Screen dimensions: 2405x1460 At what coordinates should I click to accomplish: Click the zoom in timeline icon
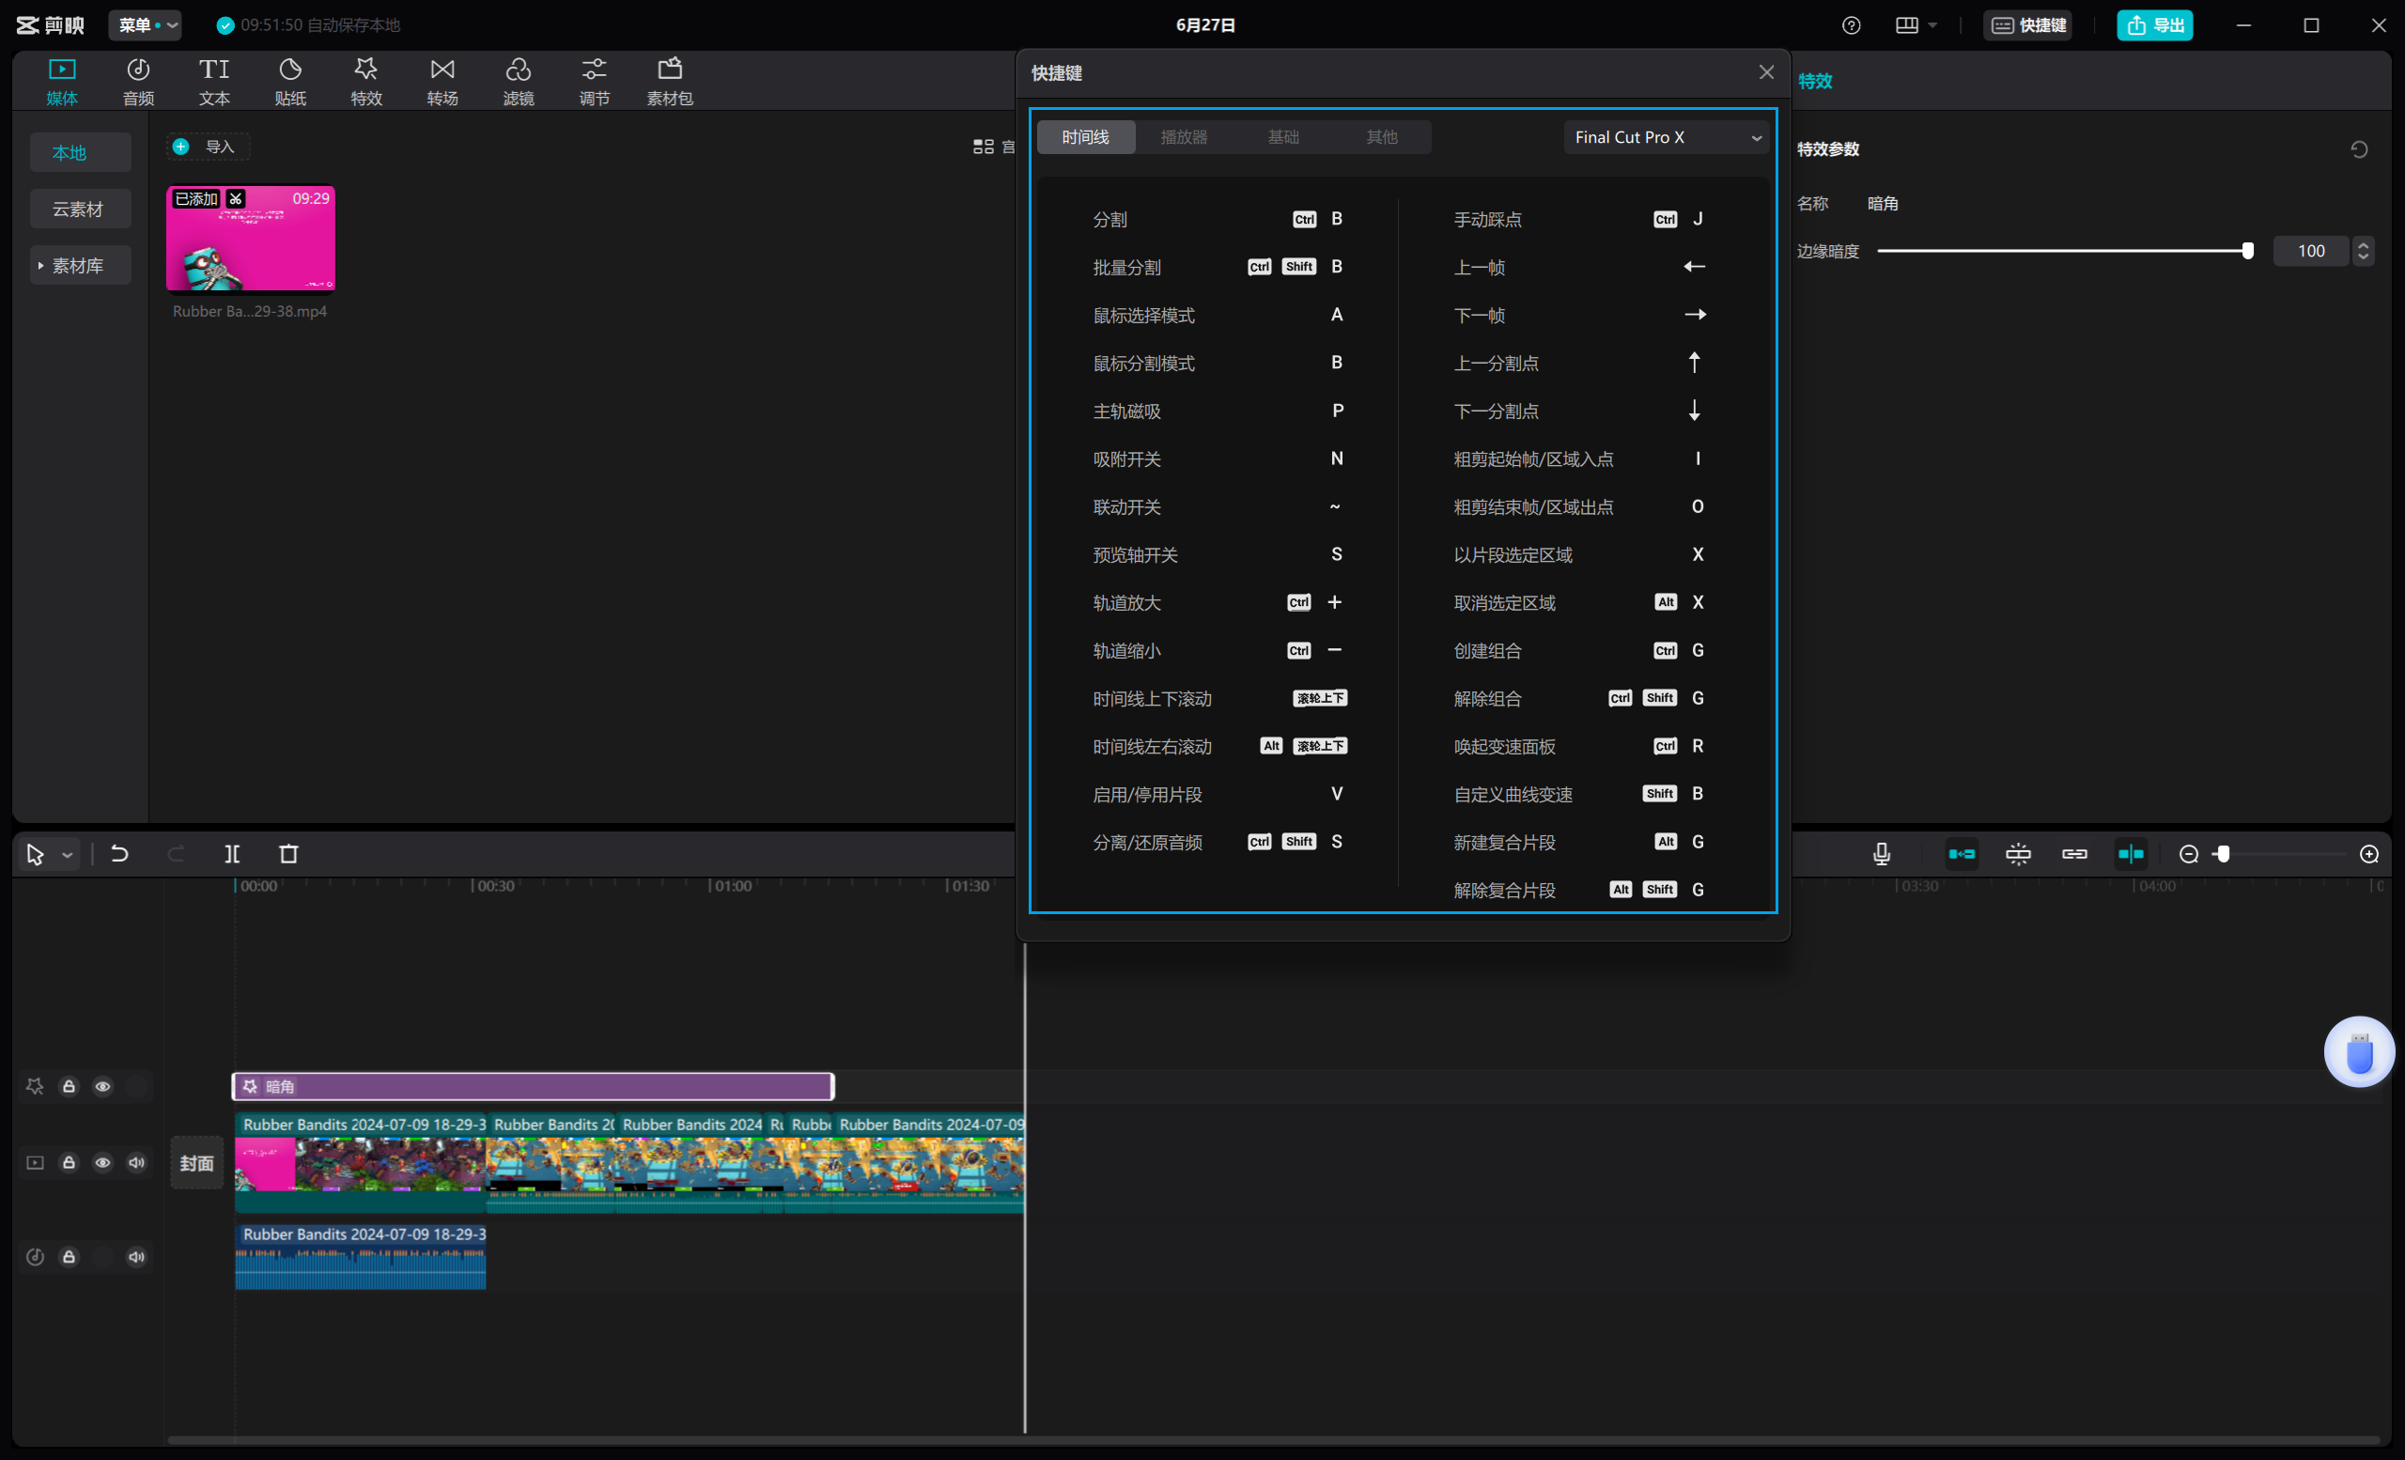coord(2369,854)
